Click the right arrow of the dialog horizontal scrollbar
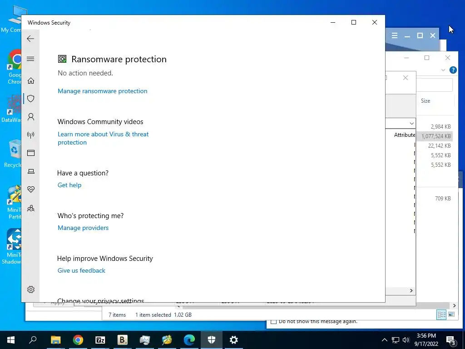 tap(411, 290)
